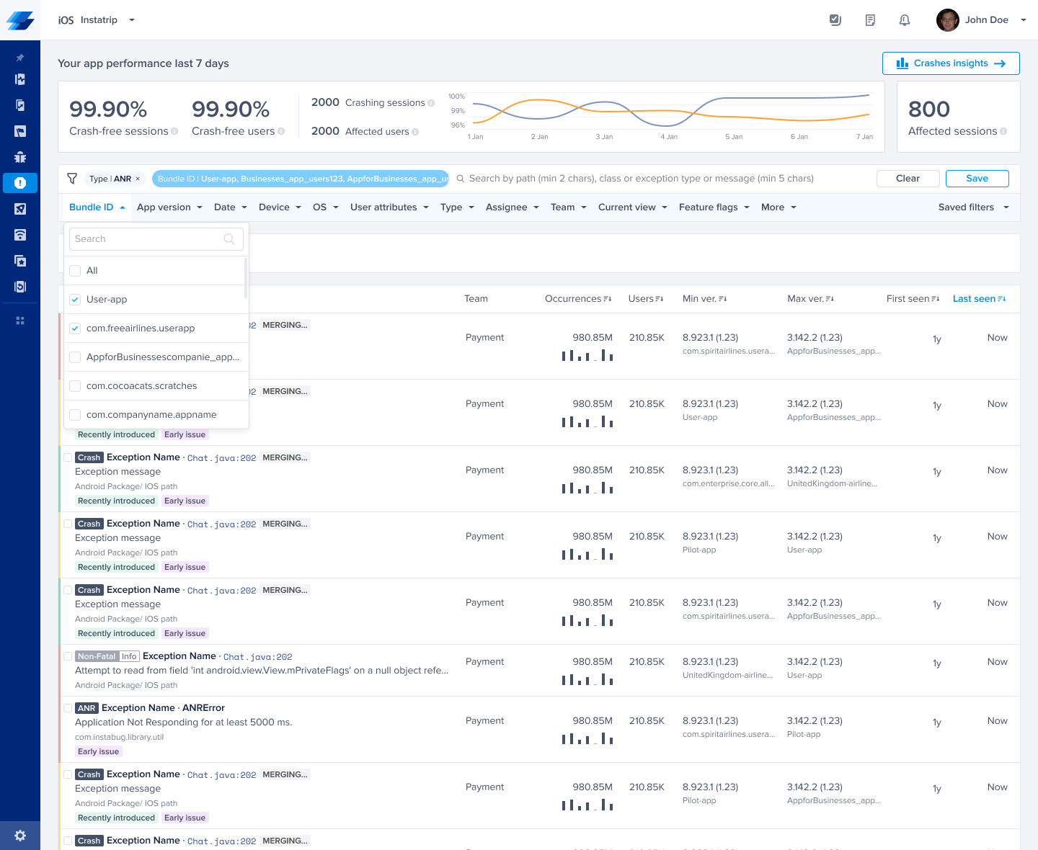1038x850 pixels.
Task: Open Device filter dropdown
Action: [280, 207]
